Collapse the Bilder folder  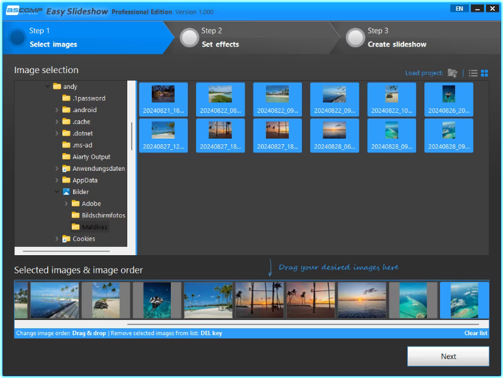tap(57, 192)
